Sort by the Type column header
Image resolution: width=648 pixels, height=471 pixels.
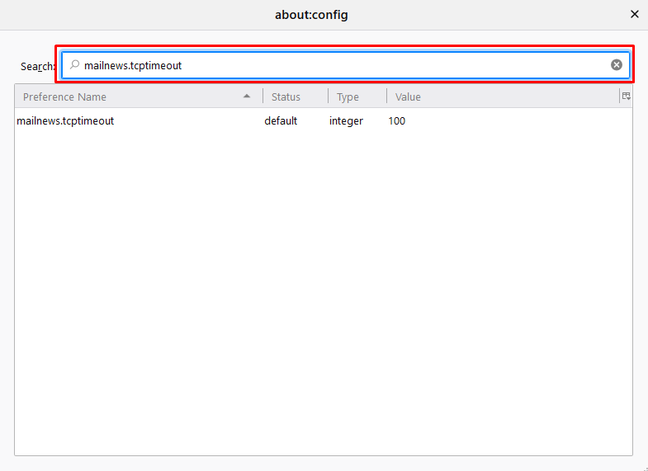click(348, 97)
